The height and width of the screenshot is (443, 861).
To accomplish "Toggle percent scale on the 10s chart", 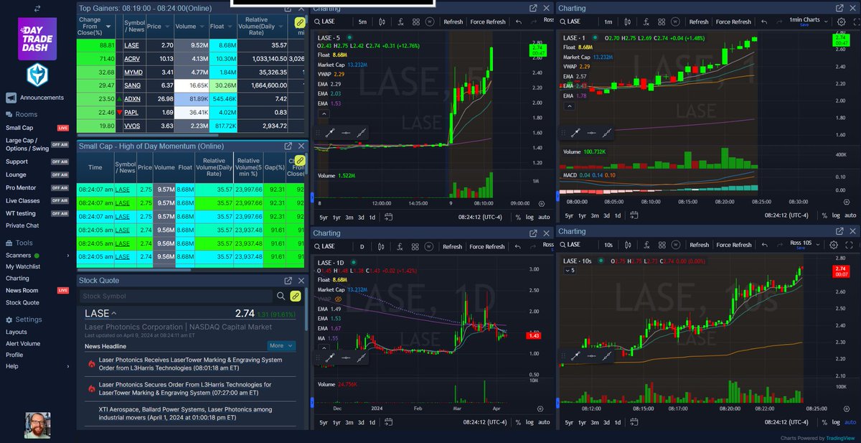I will (824, 423).
